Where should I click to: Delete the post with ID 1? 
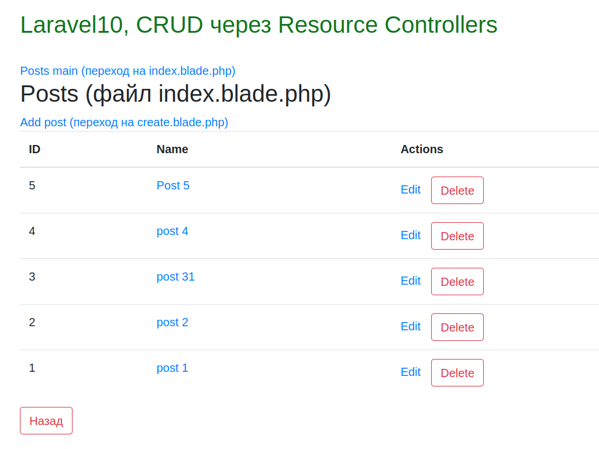pyautogui.click(x=457, y=372)
